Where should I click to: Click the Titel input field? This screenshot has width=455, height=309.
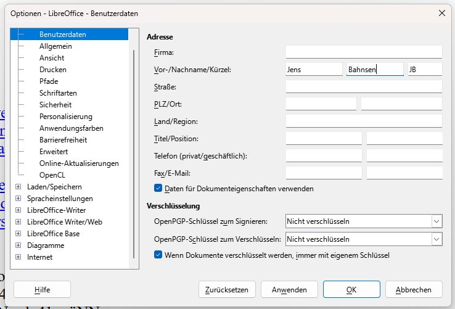click(324, 139)
